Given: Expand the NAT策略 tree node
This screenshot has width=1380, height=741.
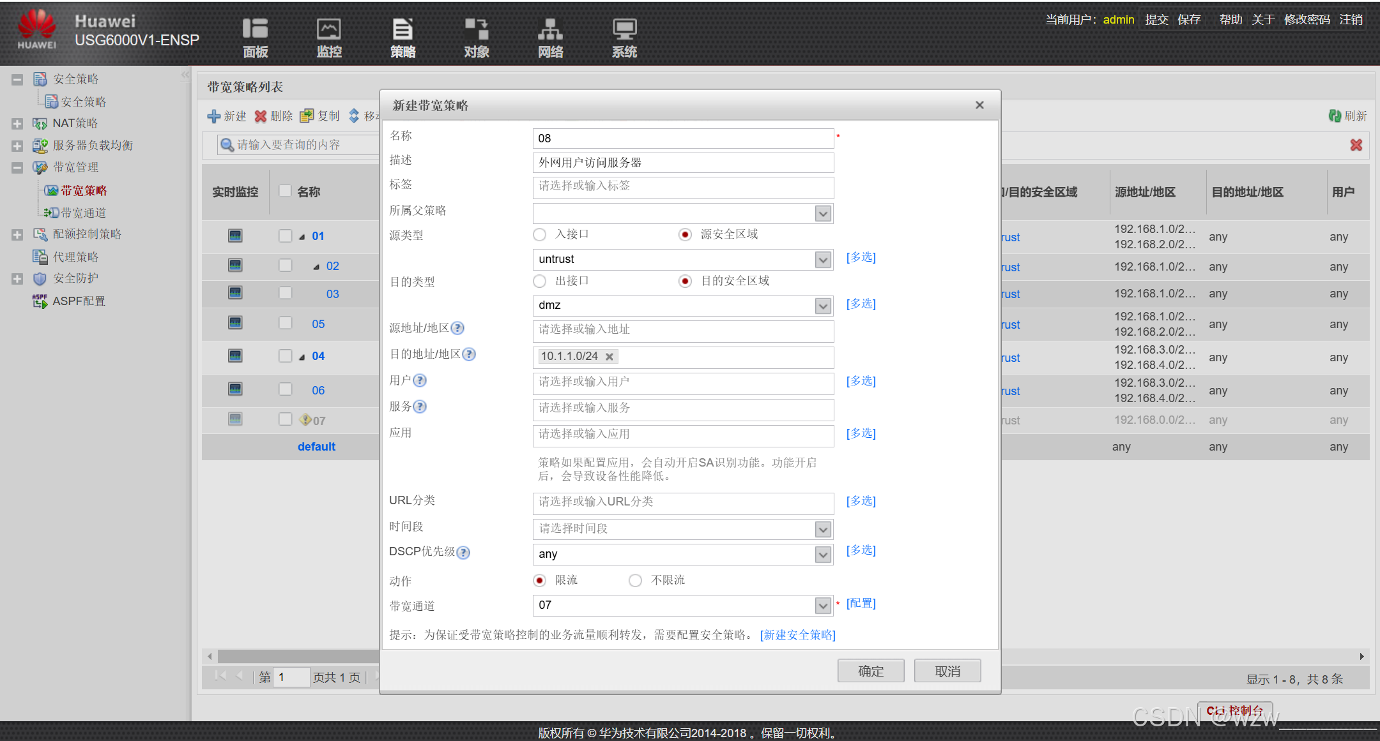Looking at the screenshot, I should pos(17,124).
